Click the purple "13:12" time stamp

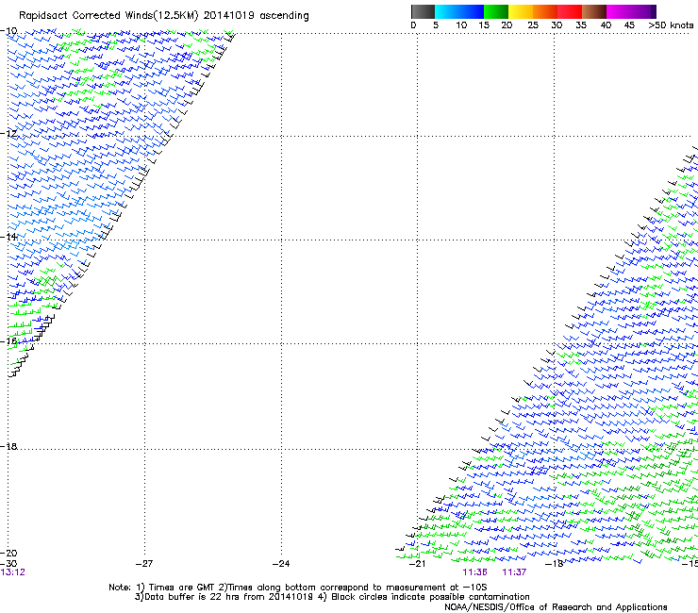tap(13, 572)
